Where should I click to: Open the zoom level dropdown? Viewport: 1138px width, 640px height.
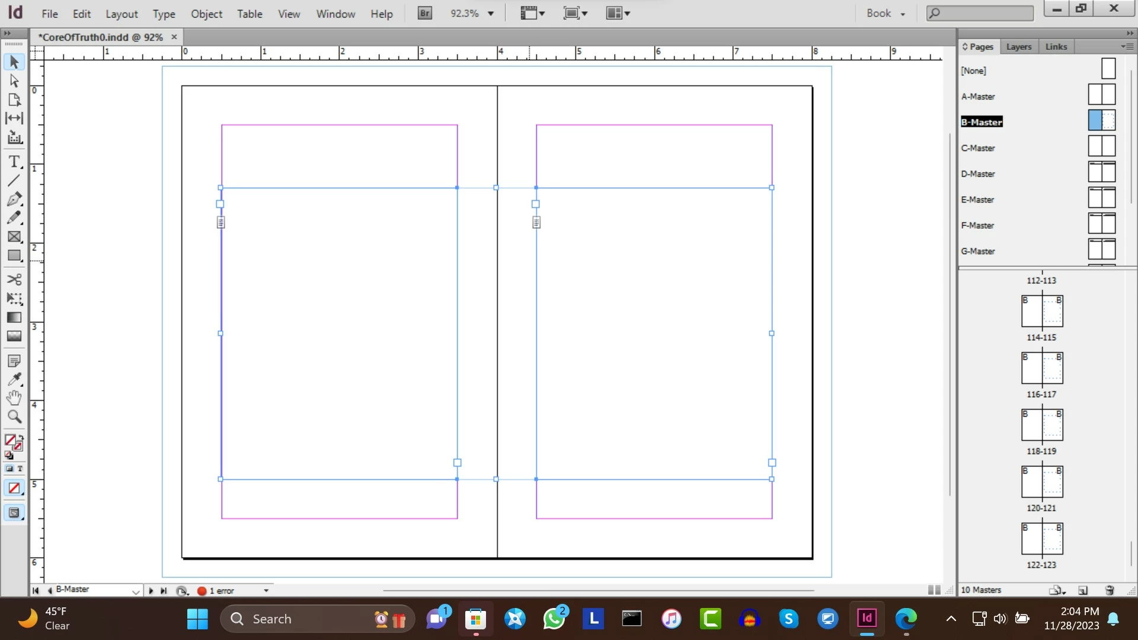(x=491, y=13)
